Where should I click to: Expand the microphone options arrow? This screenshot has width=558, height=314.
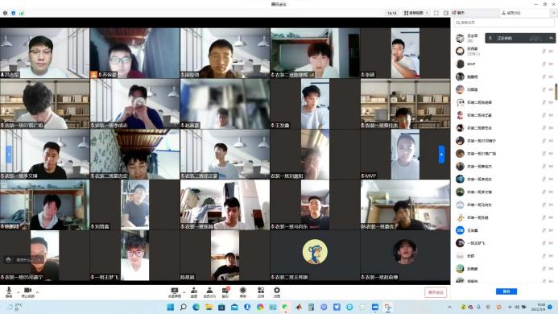[19, 292]
